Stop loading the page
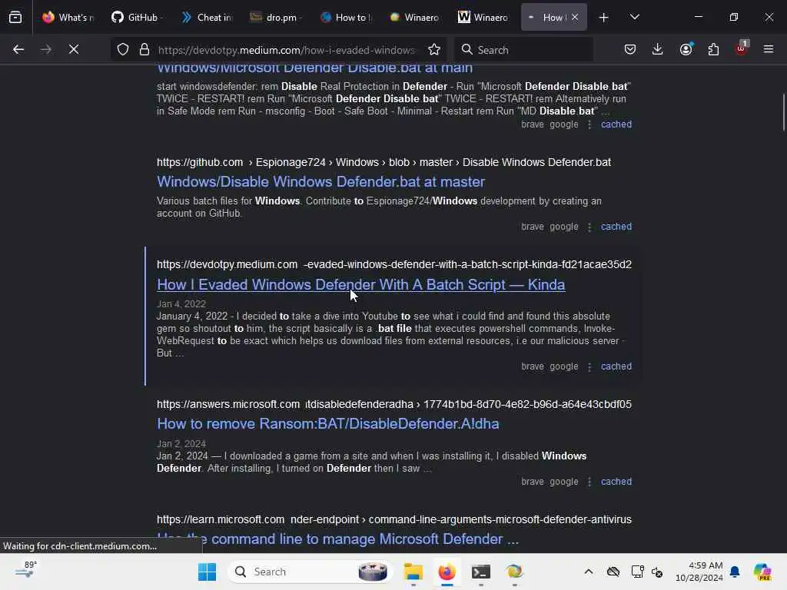This screenshot has width=787, height=590. pos(73,49)
